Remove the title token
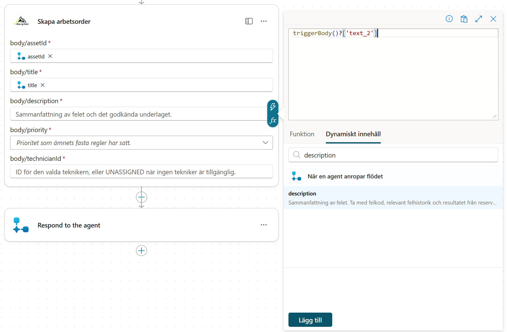 [43, 85]
